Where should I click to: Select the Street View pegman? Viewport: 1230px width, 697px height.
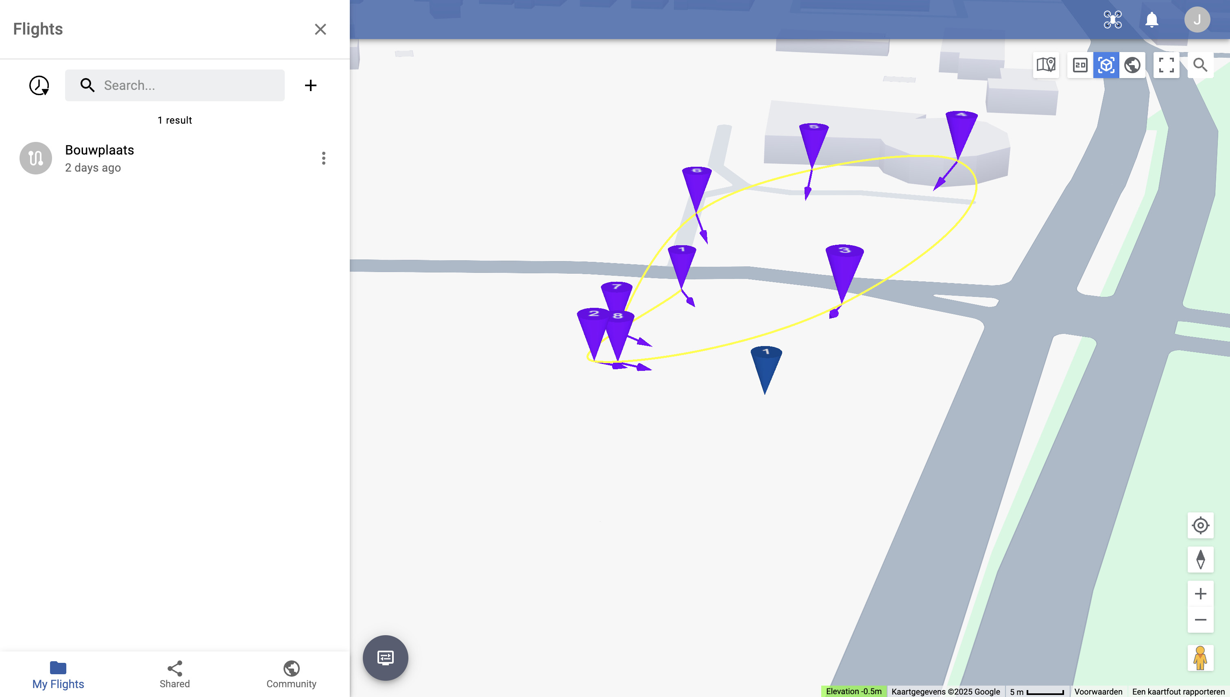point(1200,658)
